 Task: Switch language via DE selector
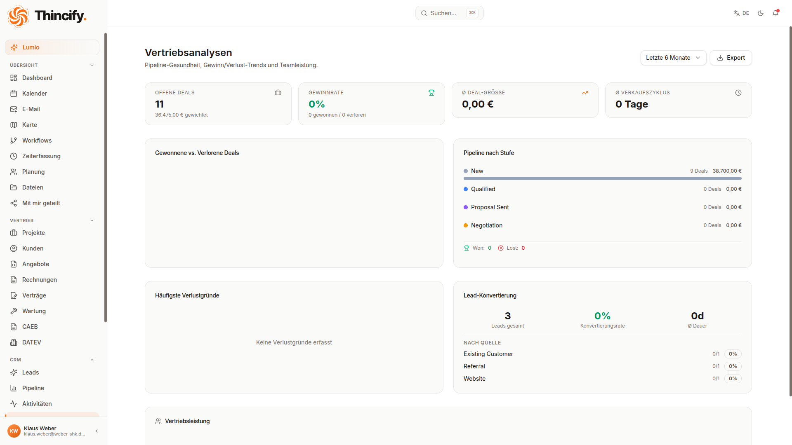tap(741, 13)
